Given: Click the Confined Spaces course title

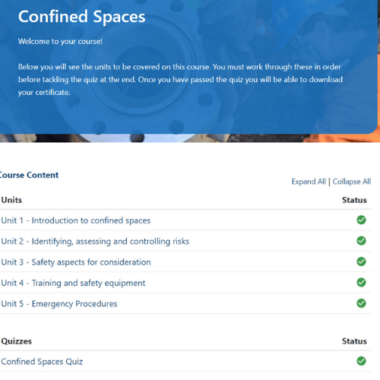Looking at the screenshot, I should pos(81,17).
